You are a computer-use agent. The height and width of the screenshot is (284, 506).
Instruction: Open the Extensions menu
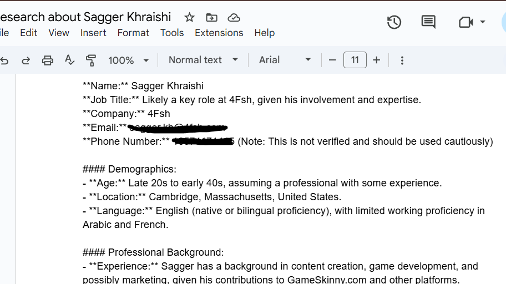[x=219, y=33]
